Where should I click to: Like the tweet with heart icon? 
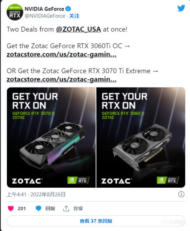[10, 208]
